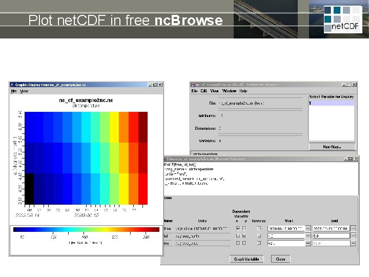Toggle x axis checkbox for lat row
Screen dimensions: 369x277
coord(238,236)
